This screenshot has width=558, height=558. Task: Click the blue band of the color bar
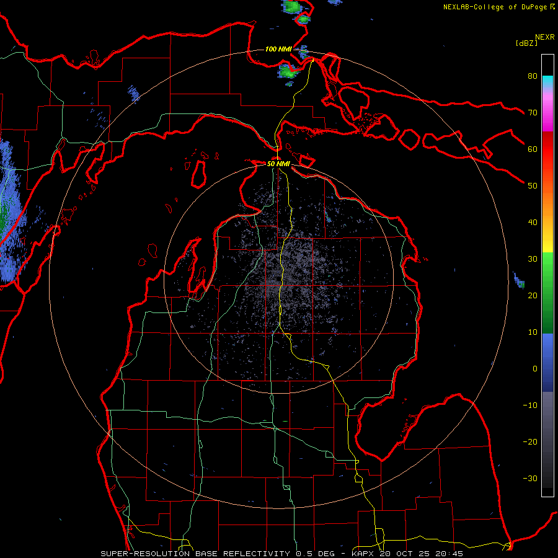tap(547, 363)
